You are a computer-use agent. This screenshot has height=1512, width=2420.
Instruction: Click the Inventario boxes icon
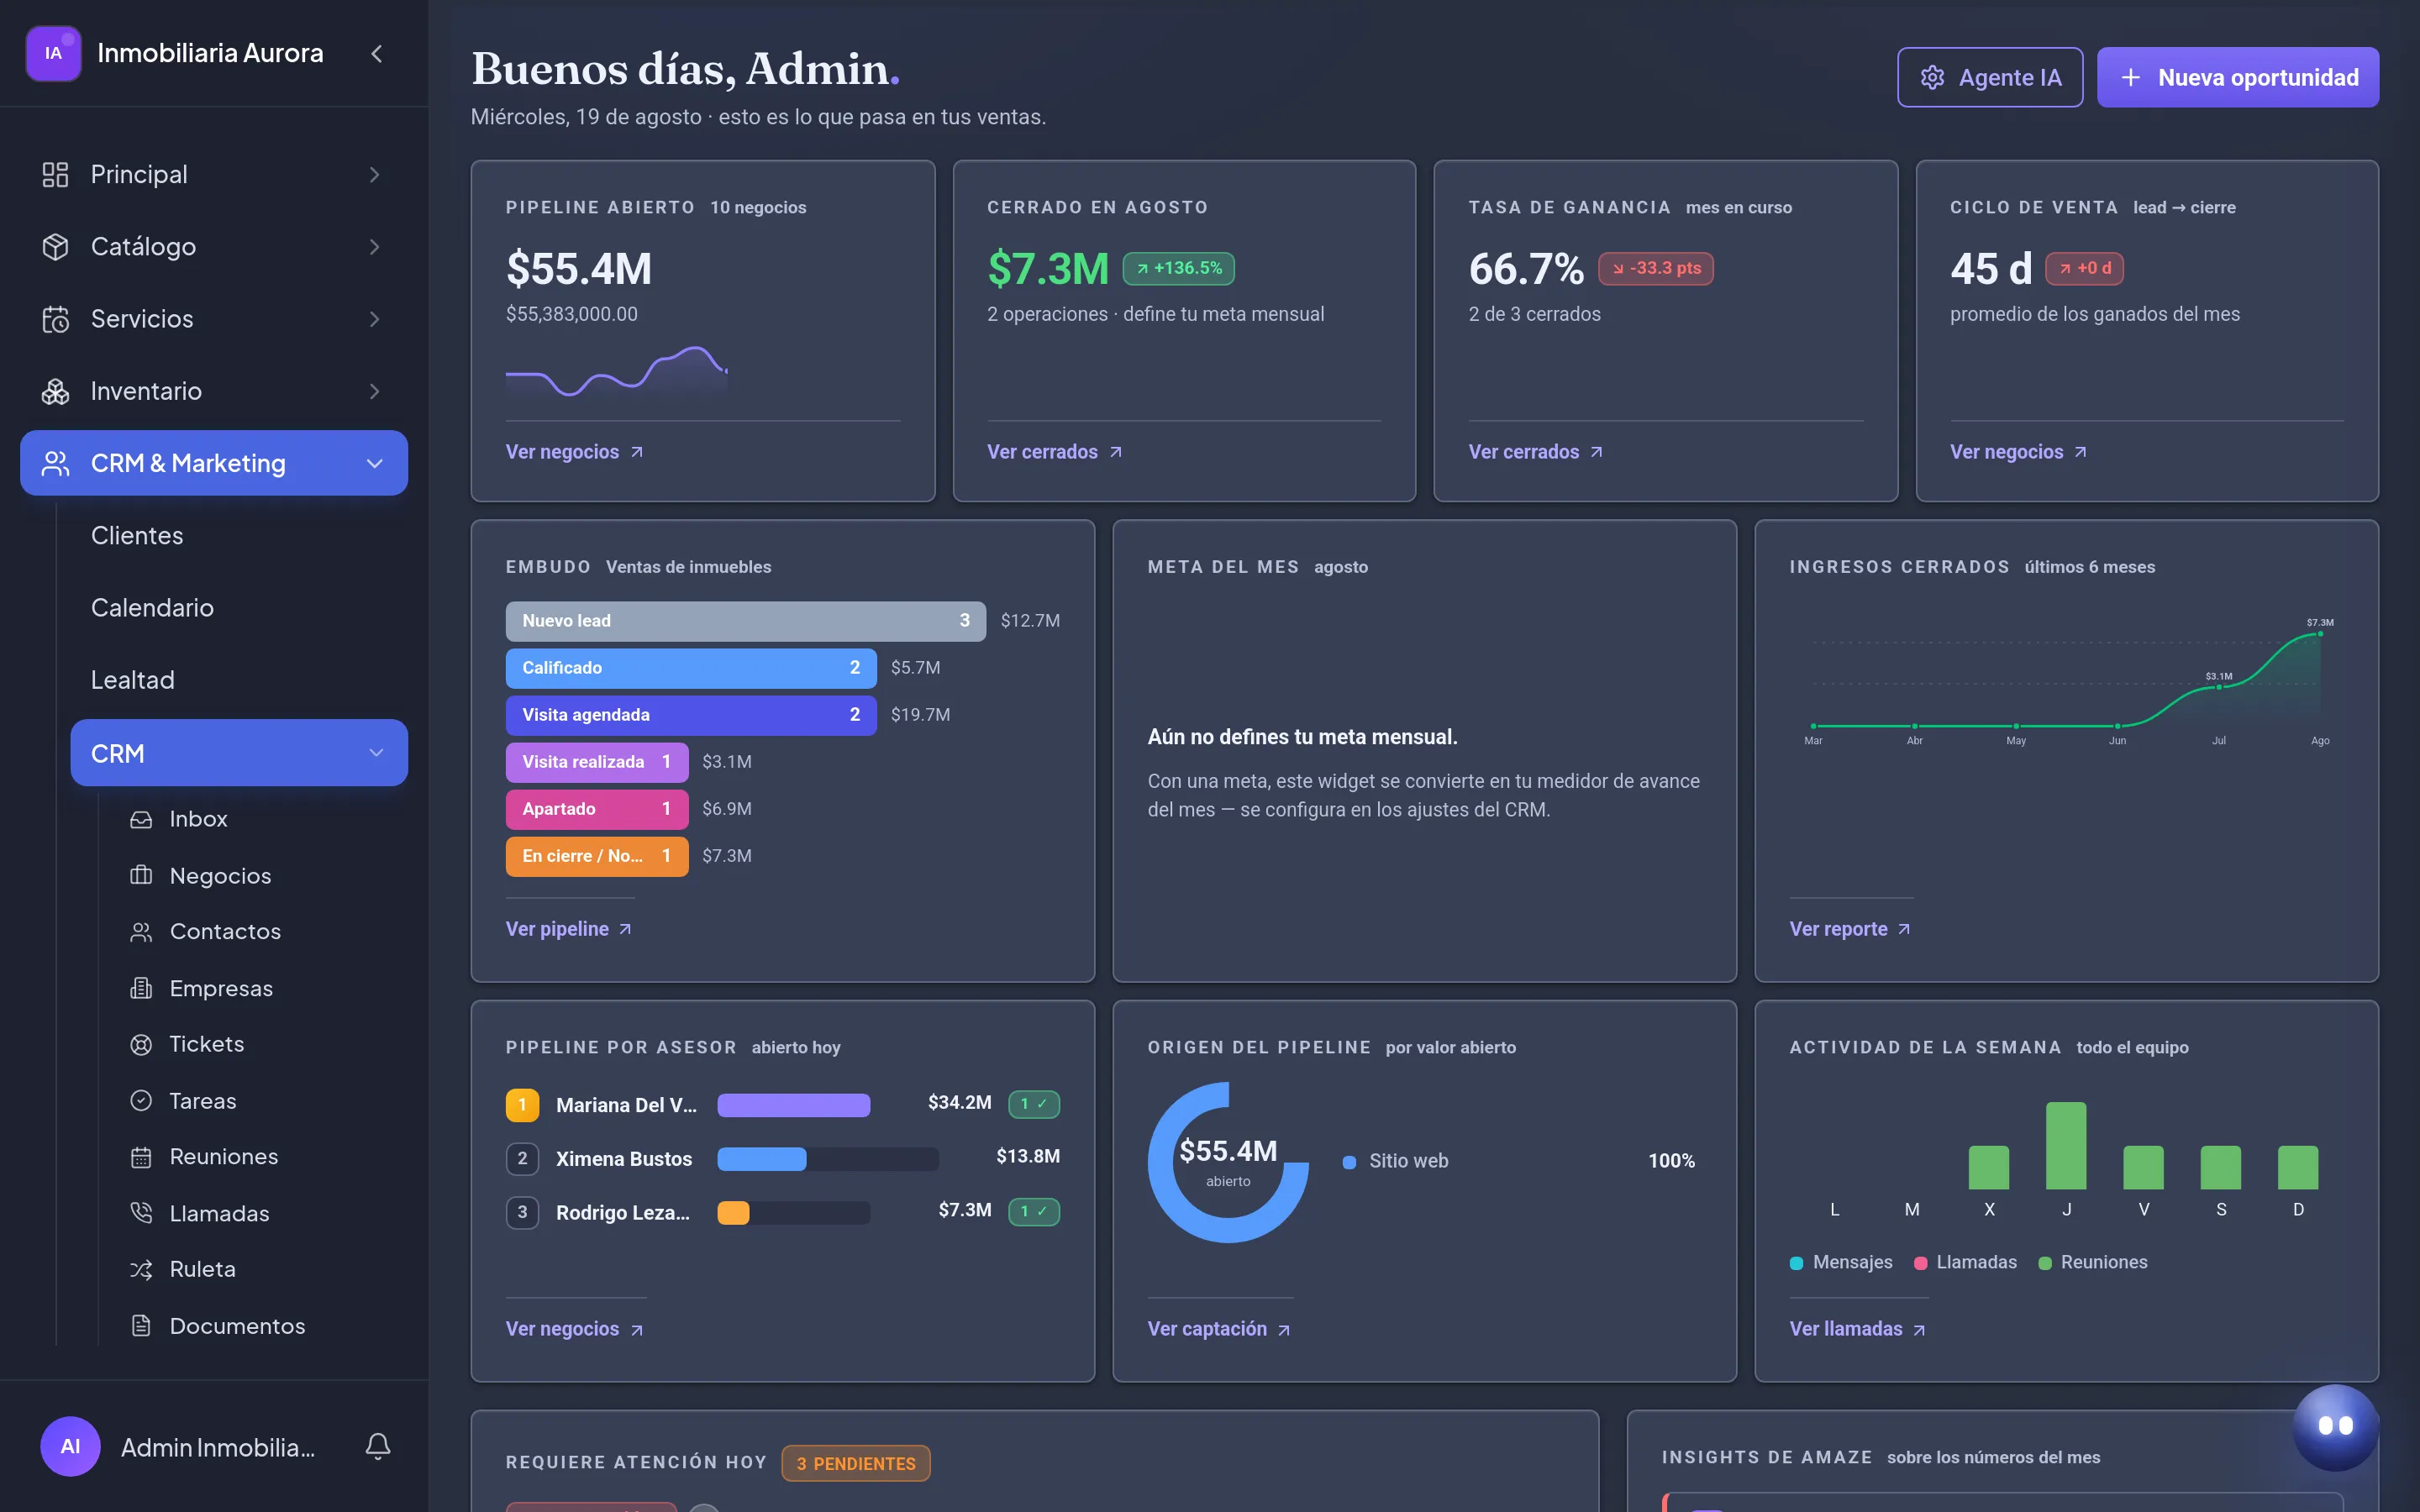(x=55, y=391)
